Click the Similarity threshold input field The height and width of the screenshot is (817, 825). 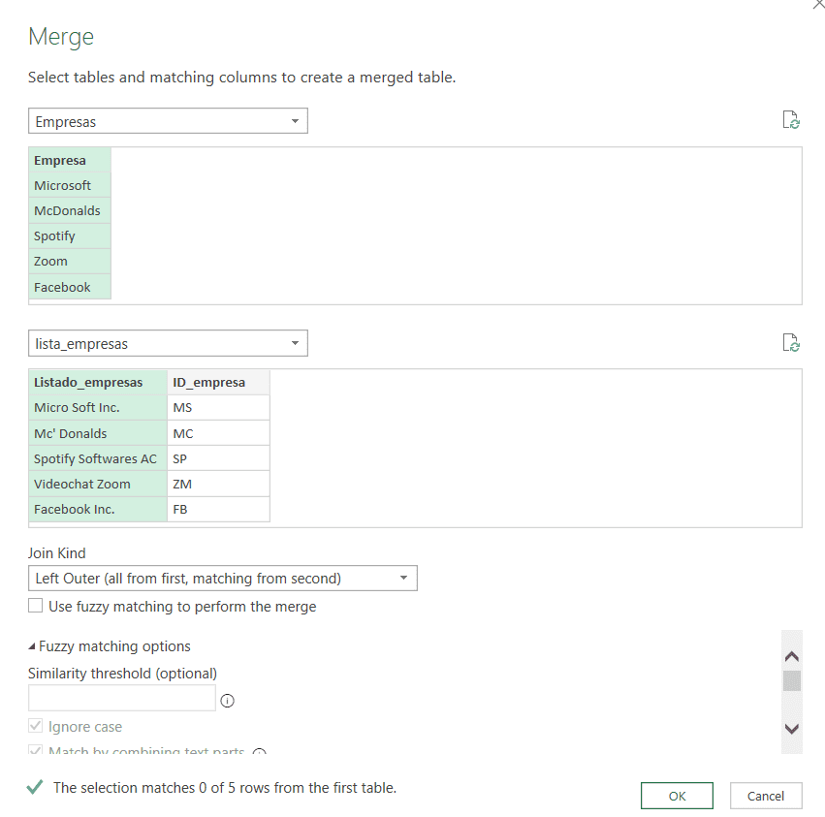click(122, 698)
